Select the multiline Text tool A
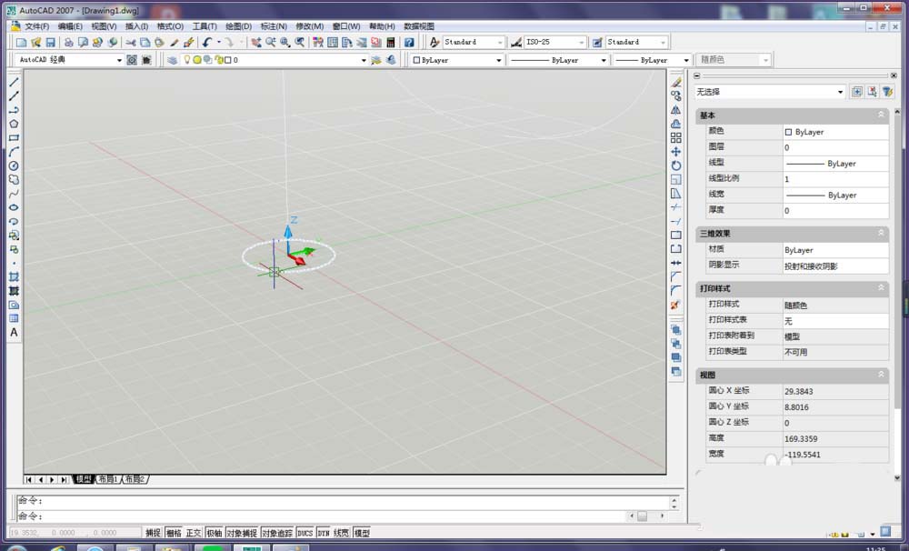Screen dimensions: 909x551 pos(14,333)
